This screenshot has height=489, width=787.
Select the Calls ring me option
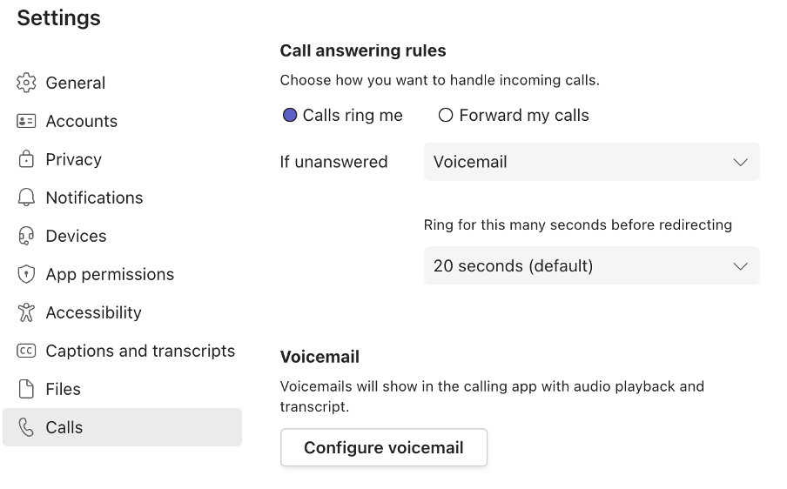[x=290, y=115]
